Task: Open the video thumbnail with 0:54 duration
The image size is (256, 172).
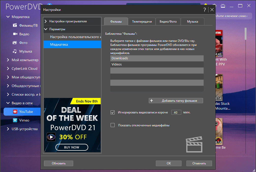Action: click(219, 88)
